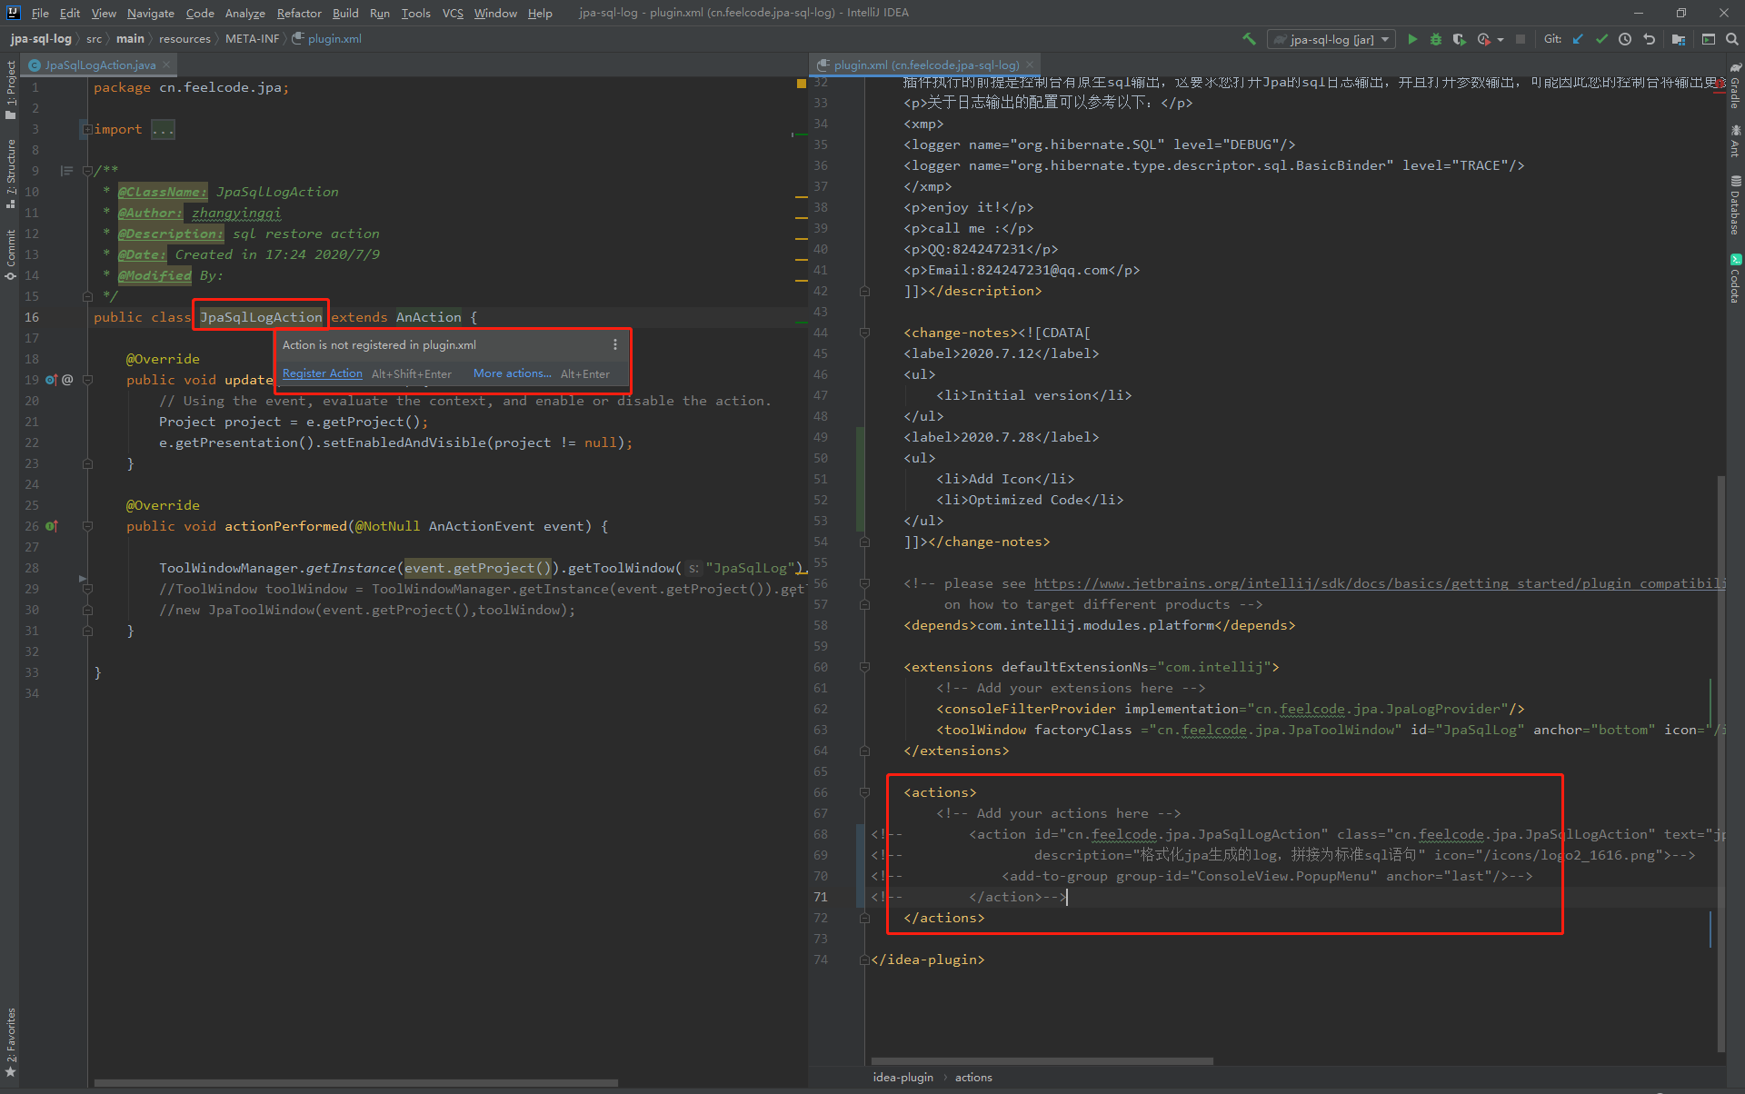Viewport: 1745px width, 1094px height.
Task: Open the Refactor menu
Action: tap(299, 13)
